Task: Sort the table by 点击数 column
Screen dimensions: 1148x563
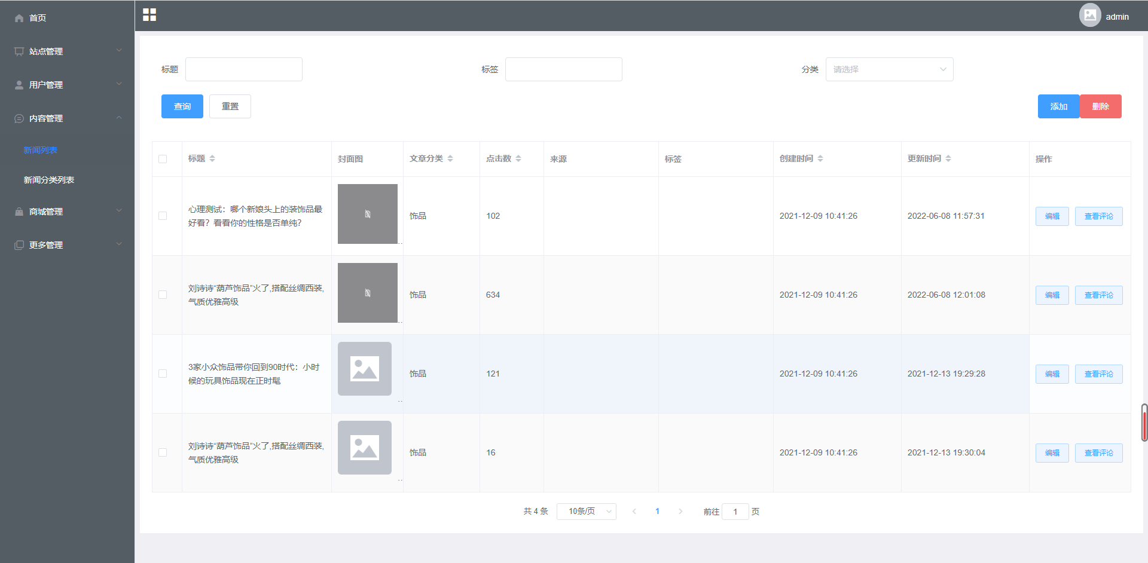Action: [x=518, y=158]
